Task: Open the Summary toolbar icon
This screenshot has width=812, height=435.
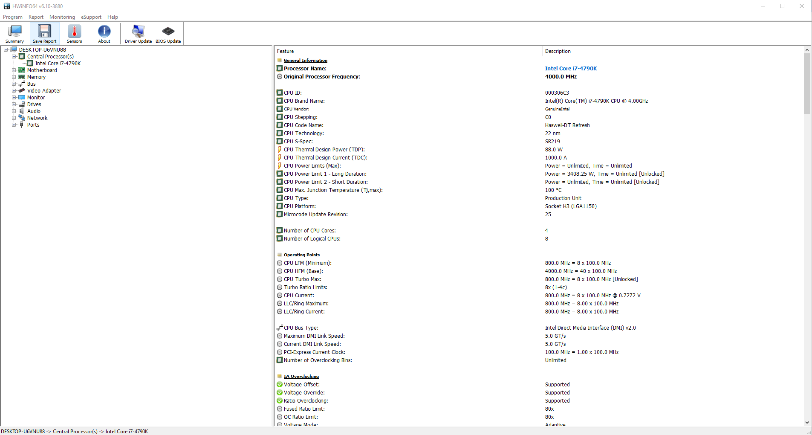Action: coord(15,34)
